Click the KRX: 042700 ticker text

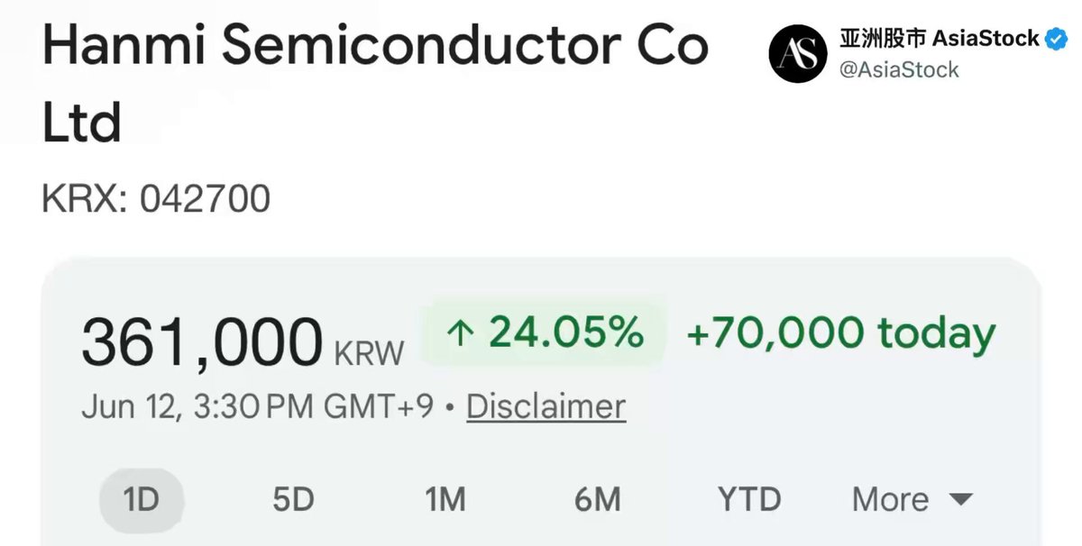pyautogui.click(x=156, y=199)
